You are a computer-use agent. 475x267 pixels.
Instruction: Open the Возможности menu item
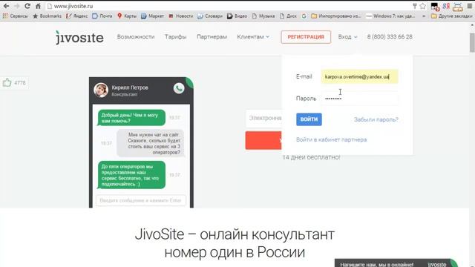(x=136, y=36)
